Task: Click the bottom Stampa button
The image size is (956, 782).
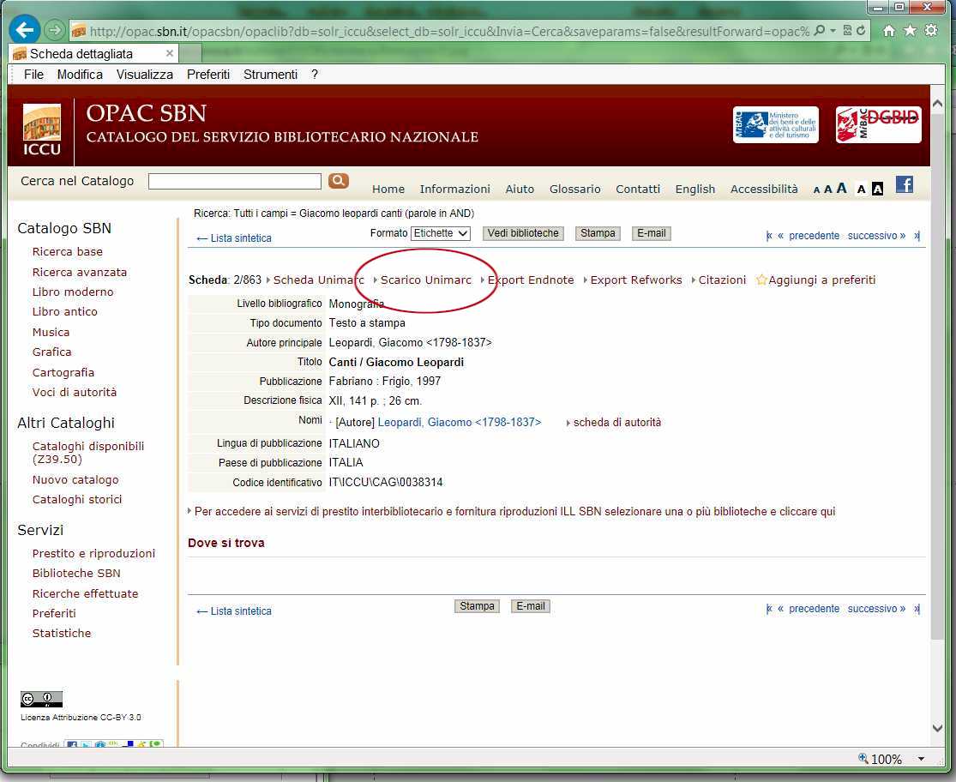Action: [x=477, y=606]
